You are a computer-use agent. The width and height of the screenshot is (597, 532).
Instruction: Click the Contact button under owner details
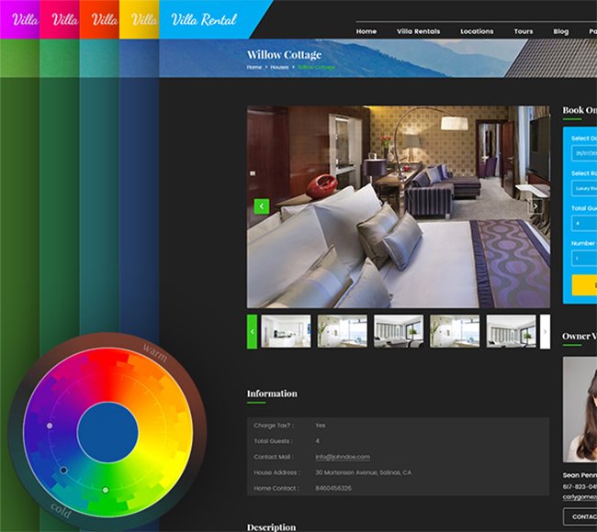[580, 516]
